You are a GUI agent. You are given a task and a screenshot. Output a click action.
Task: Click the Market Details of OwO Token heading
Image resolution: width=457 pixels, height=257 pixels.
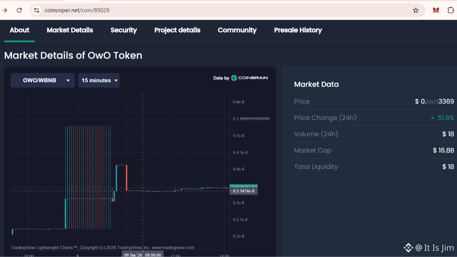tap(73, 55)
